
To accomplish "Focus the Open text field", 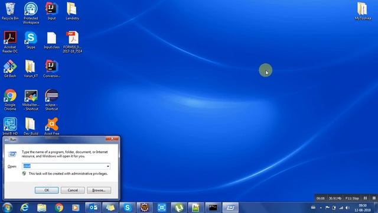I will [64, 166].
